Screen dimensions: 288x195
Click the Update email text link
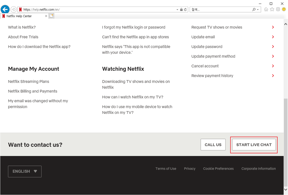[203, 37]
